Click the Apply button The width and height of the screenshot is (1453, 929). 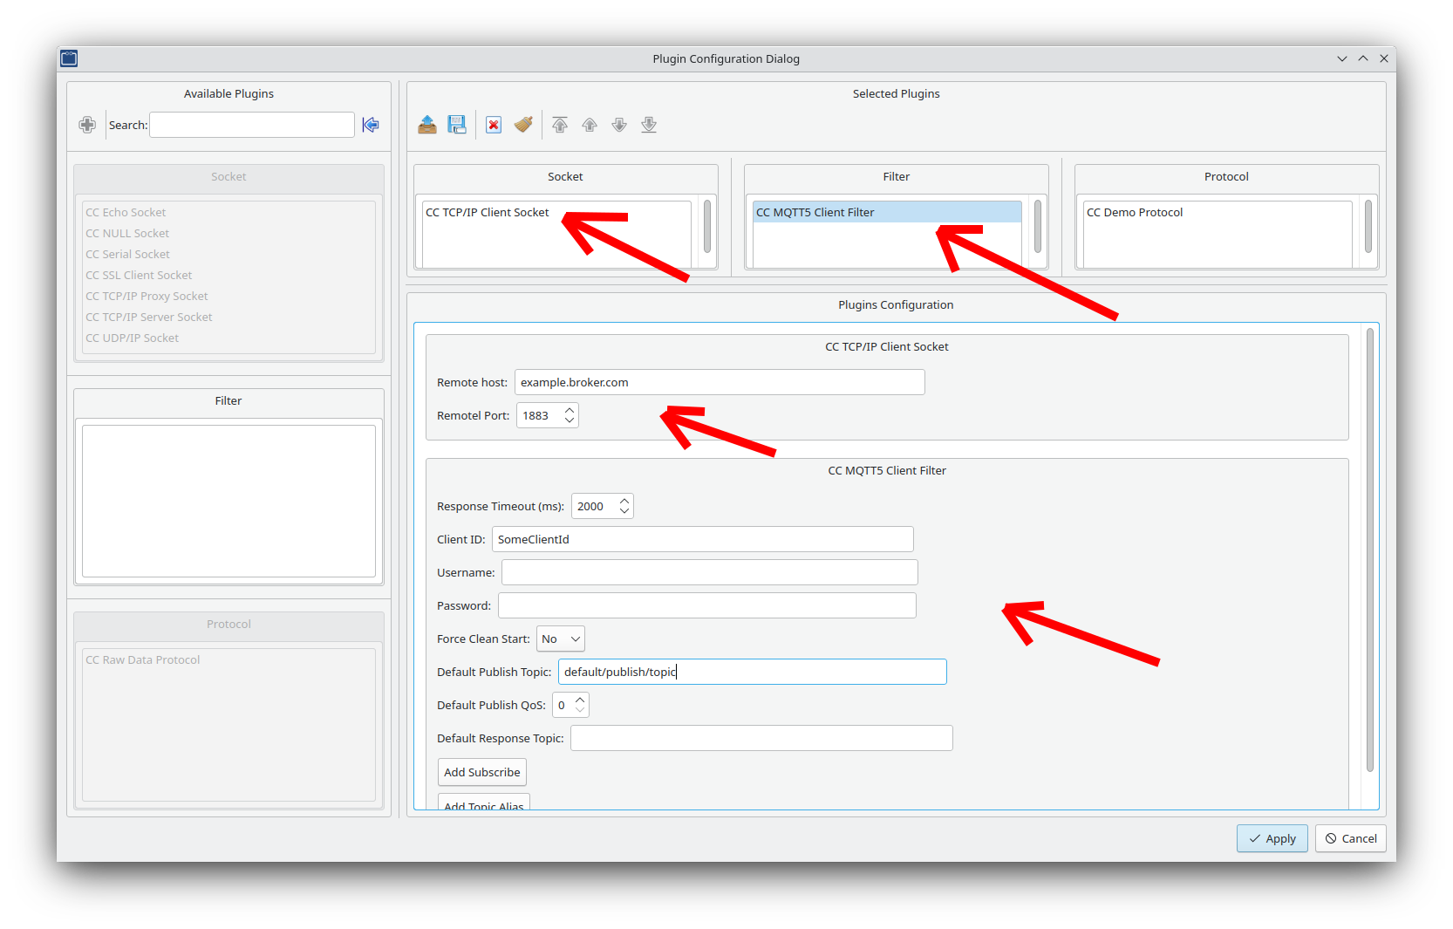pos(1272,838)
